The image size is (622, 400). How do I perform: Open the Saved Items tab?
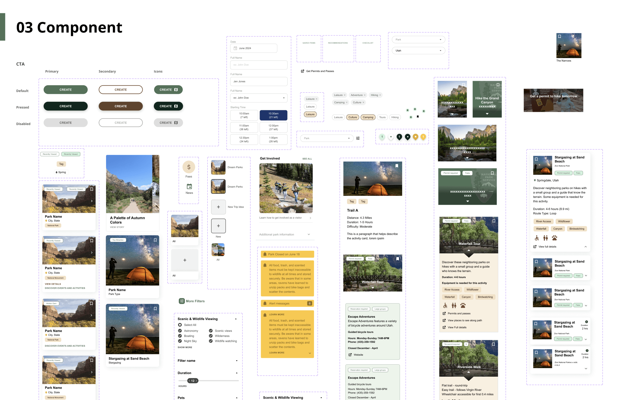[309, 43]
